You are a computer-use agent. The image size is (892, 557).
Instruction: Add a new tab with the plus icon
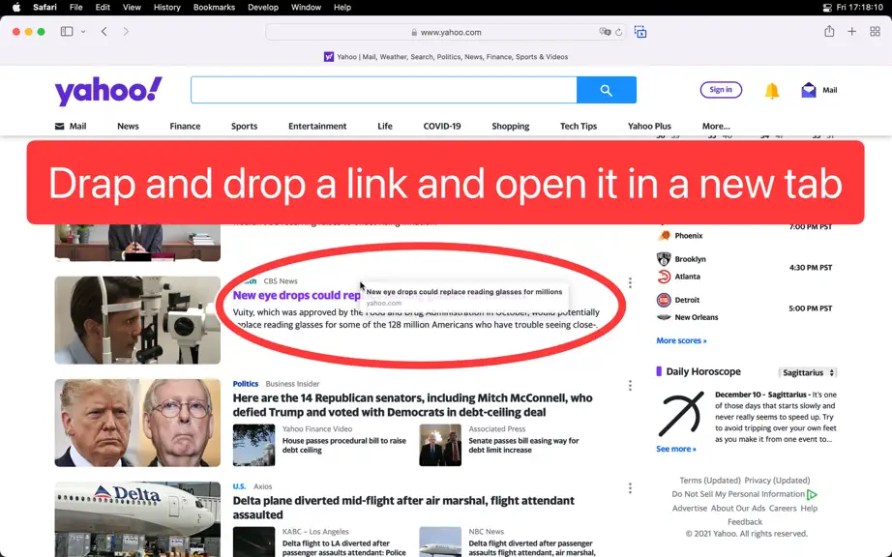click(x=851, y=32)
